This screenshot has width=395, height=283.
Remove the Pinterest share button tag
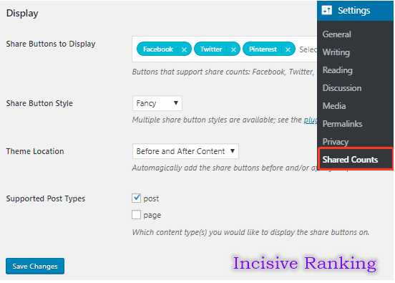288,49
